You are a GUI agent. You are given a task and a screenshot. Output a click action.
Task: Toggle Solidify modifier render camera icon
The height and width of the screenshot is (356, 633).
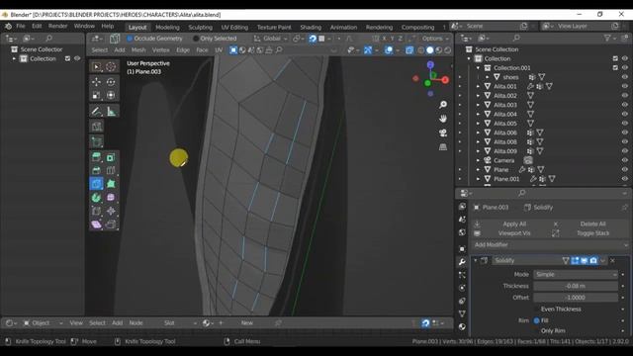[x=593, y=261]
